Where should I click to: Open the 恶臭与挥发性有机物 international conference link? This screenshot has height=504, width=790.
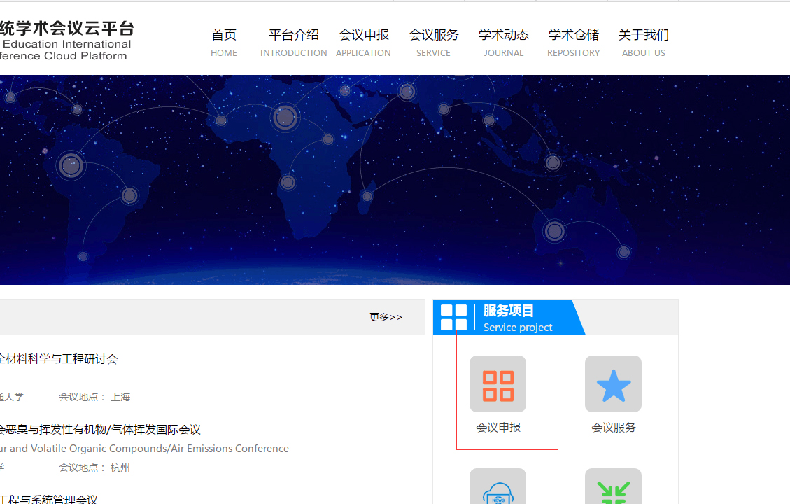100,429
